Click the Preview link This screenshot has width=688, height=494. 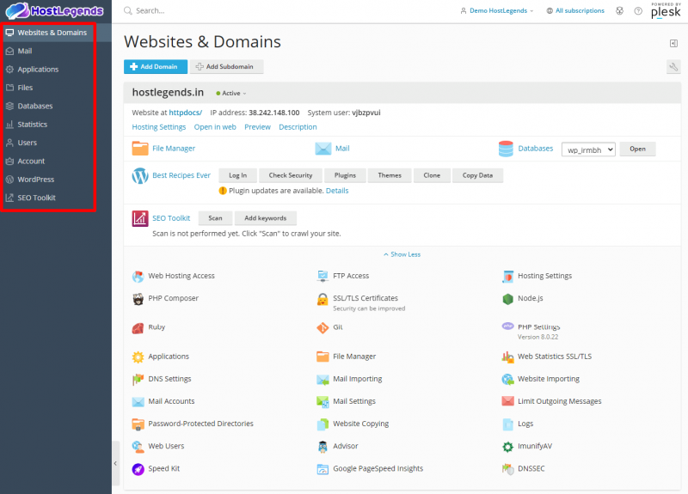point(257,127)
